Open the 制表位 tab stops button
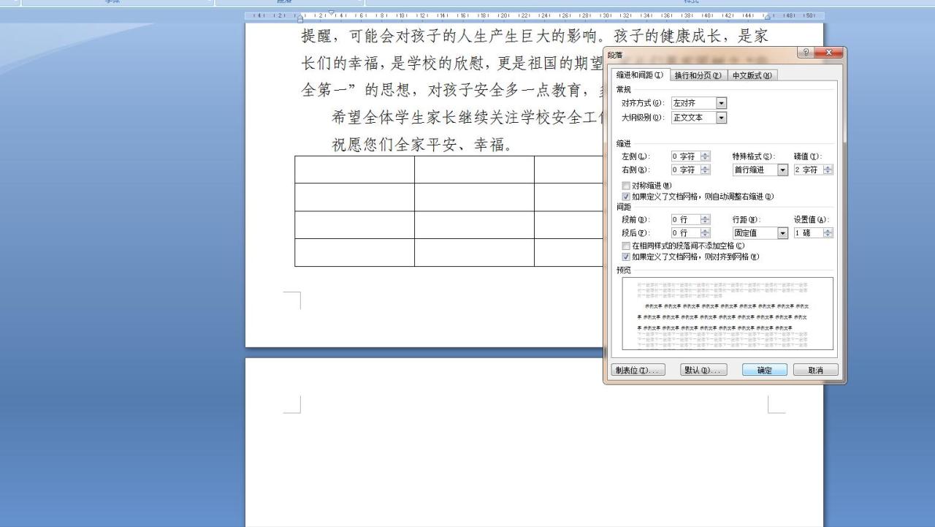The image size is (935, 527). pos(638,370)
